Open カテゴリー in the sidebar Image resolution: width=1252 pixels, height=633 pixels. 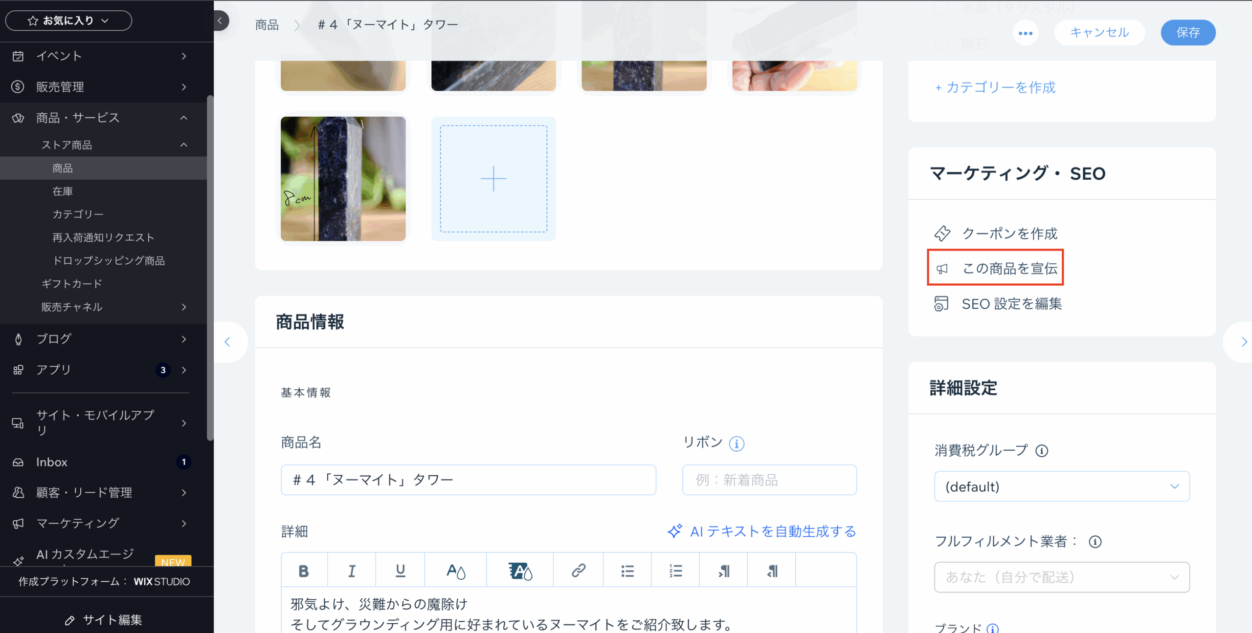click(78, 214)
